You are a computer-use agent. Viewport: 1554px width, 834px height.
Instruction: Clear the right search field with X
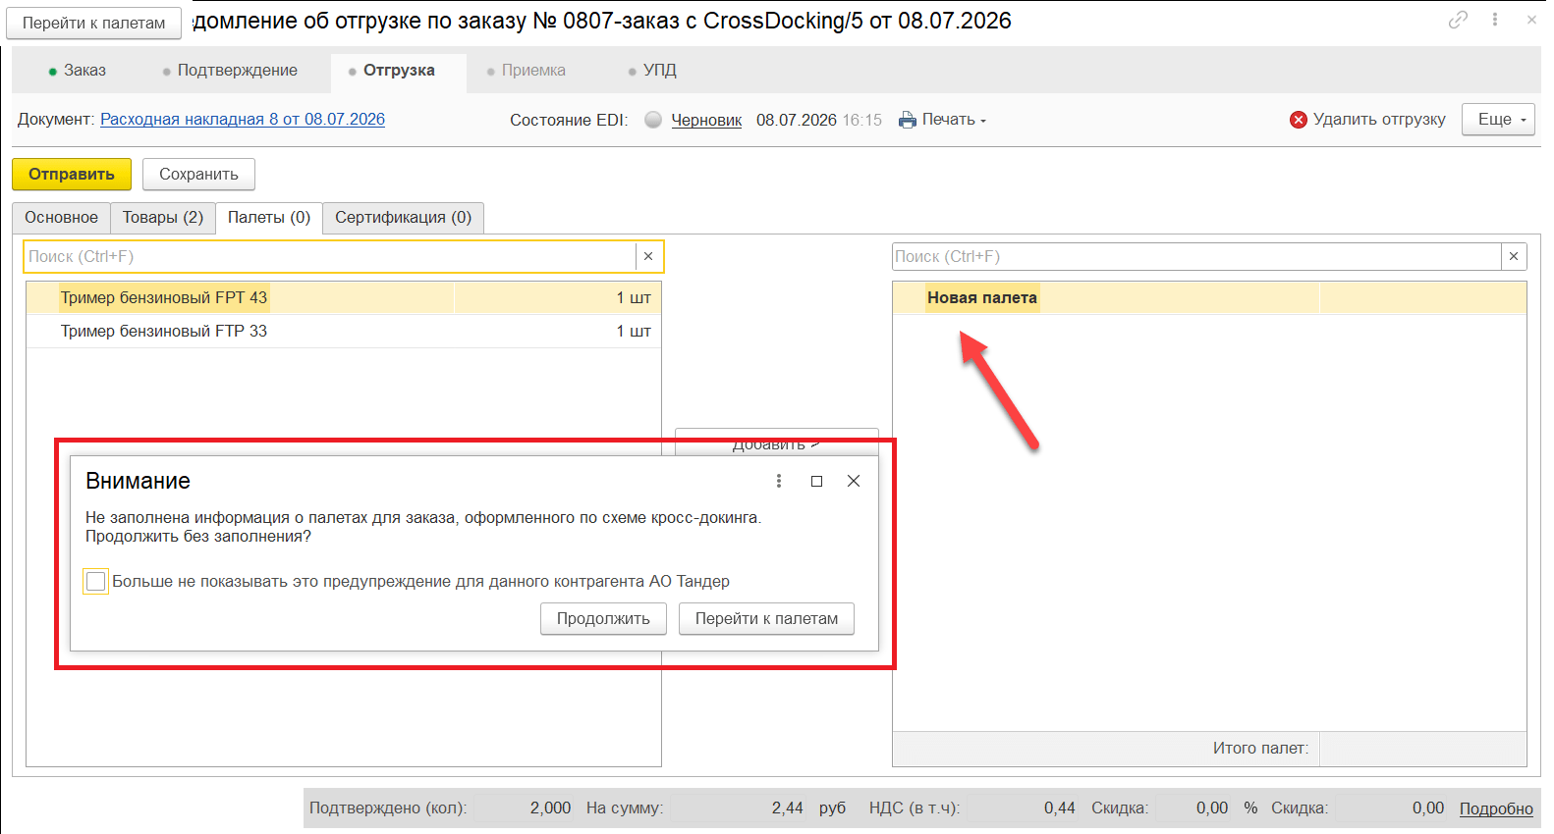pyautogui.click(x=1514, y=256)
